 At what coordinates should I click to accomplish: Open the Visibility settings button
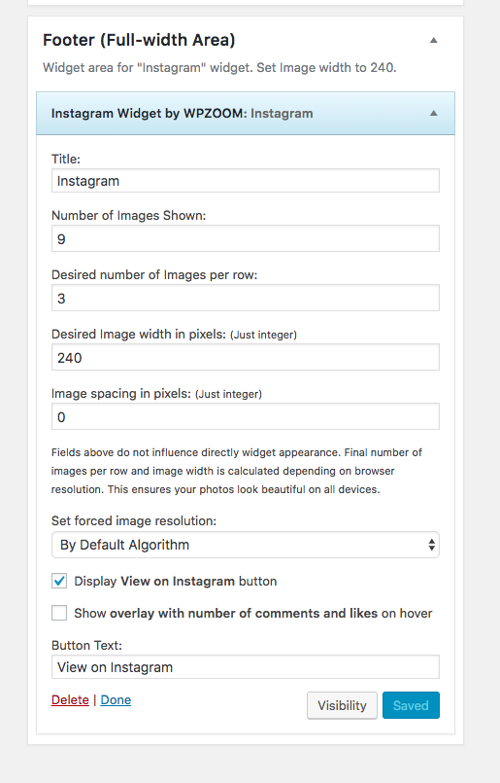click(342, 705)
